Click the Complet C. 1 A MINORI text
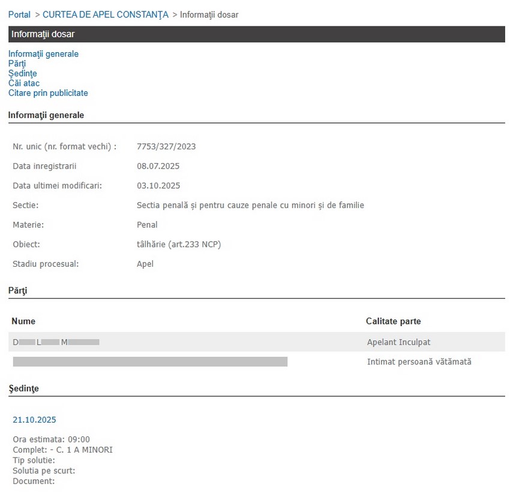Screen dimensions: 513x497 [62, 450]
